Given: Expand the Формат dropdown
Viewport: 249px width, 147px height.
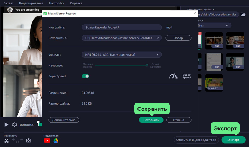Looking at the screenshot, I should tap(121, 54).
